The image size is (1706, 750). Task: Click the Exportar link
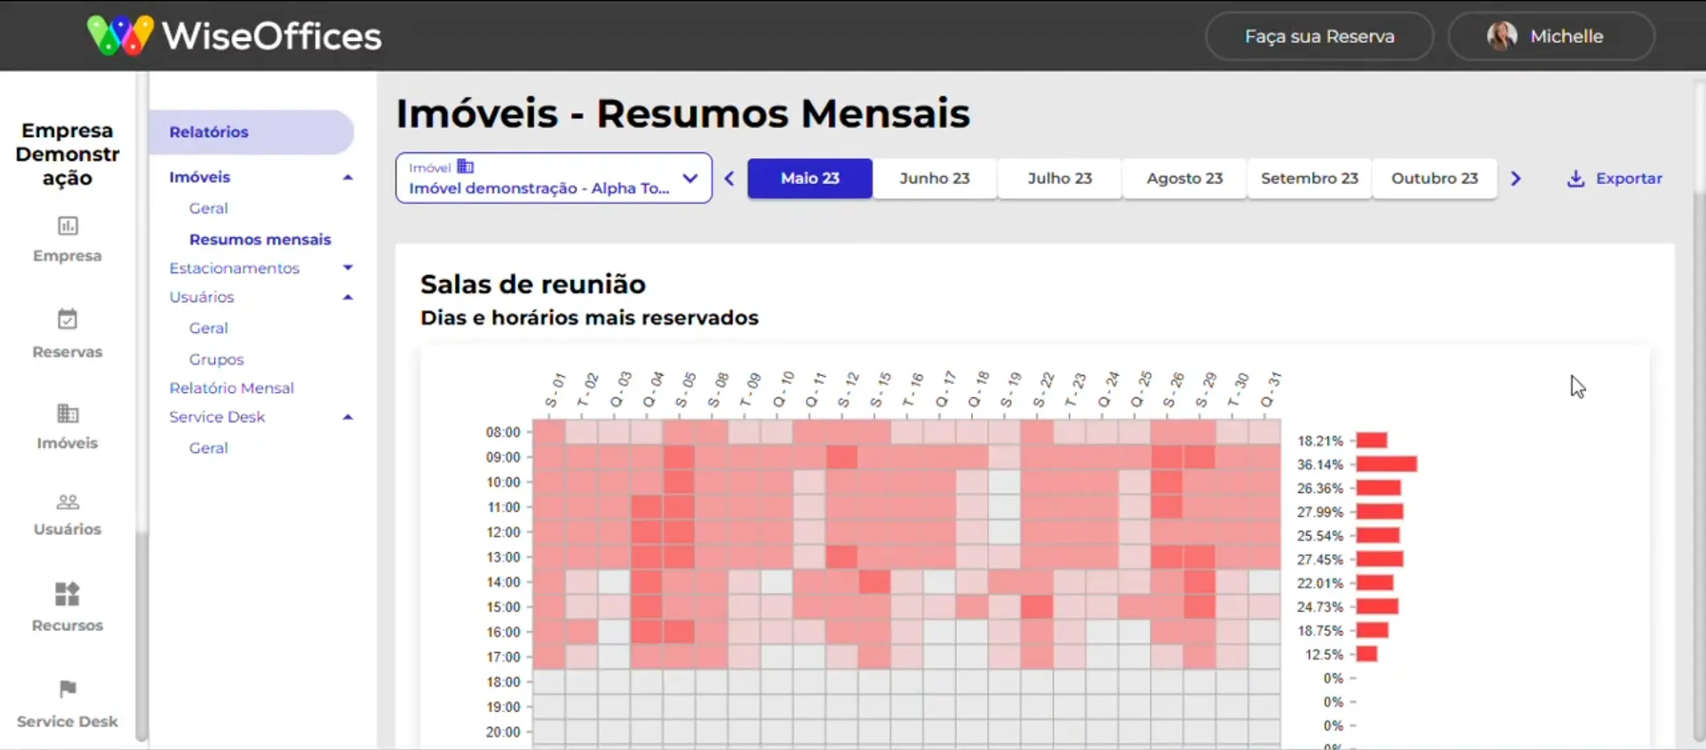click(1614, 179)
